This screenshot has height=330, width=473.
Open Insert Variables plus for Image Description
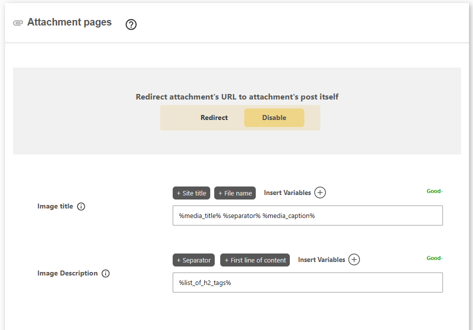tap(354, 259)
